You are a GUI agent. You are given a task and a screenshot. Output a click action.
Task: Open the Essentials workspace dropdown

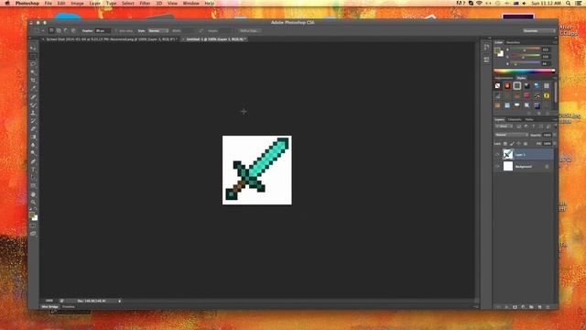(x=539, y=30)
